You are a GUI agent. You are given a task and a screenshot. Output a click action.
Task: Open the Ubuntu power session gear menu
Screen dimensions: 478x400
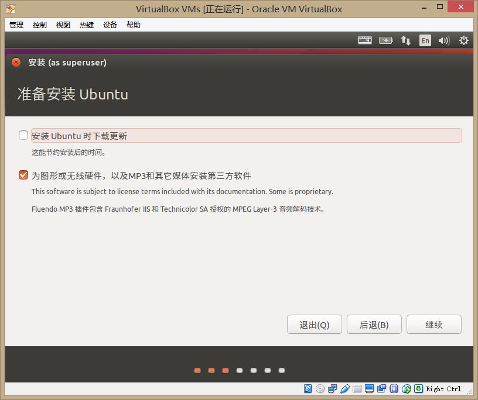pyautogui.click(x=464, y=40)
